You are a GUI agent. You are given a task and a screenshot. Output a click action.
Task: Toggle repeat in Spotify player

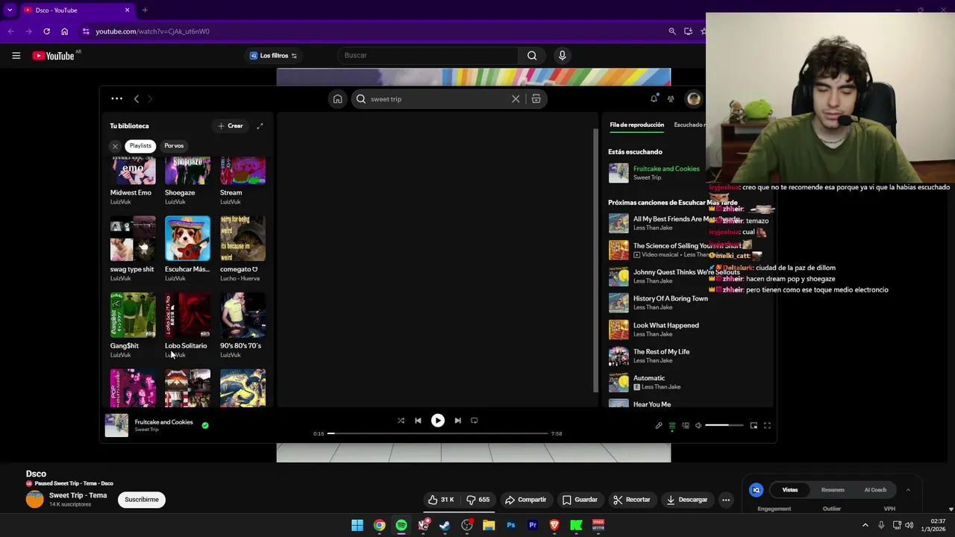(x=474, y=421)
